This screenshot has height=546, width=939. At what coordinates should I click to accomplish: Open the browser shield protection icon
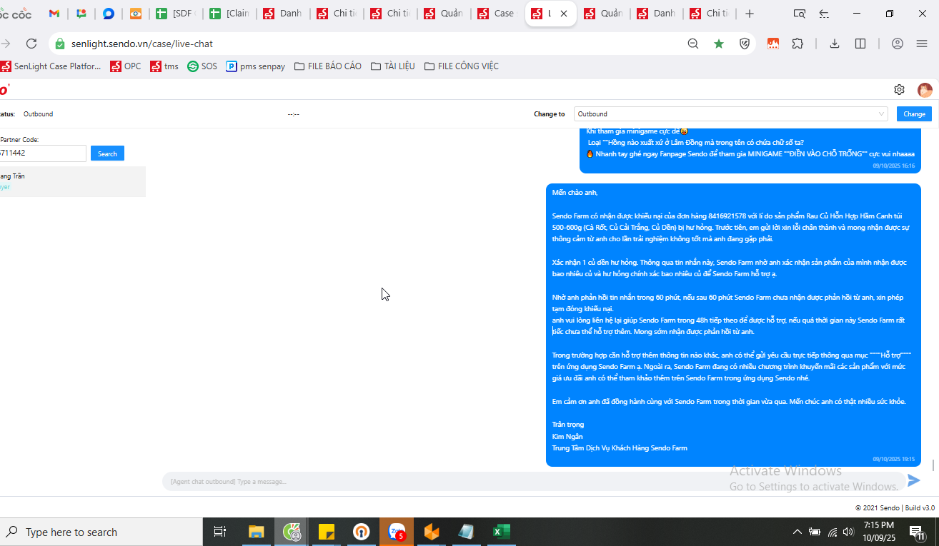pyautogui.click(x=745, y=44)
